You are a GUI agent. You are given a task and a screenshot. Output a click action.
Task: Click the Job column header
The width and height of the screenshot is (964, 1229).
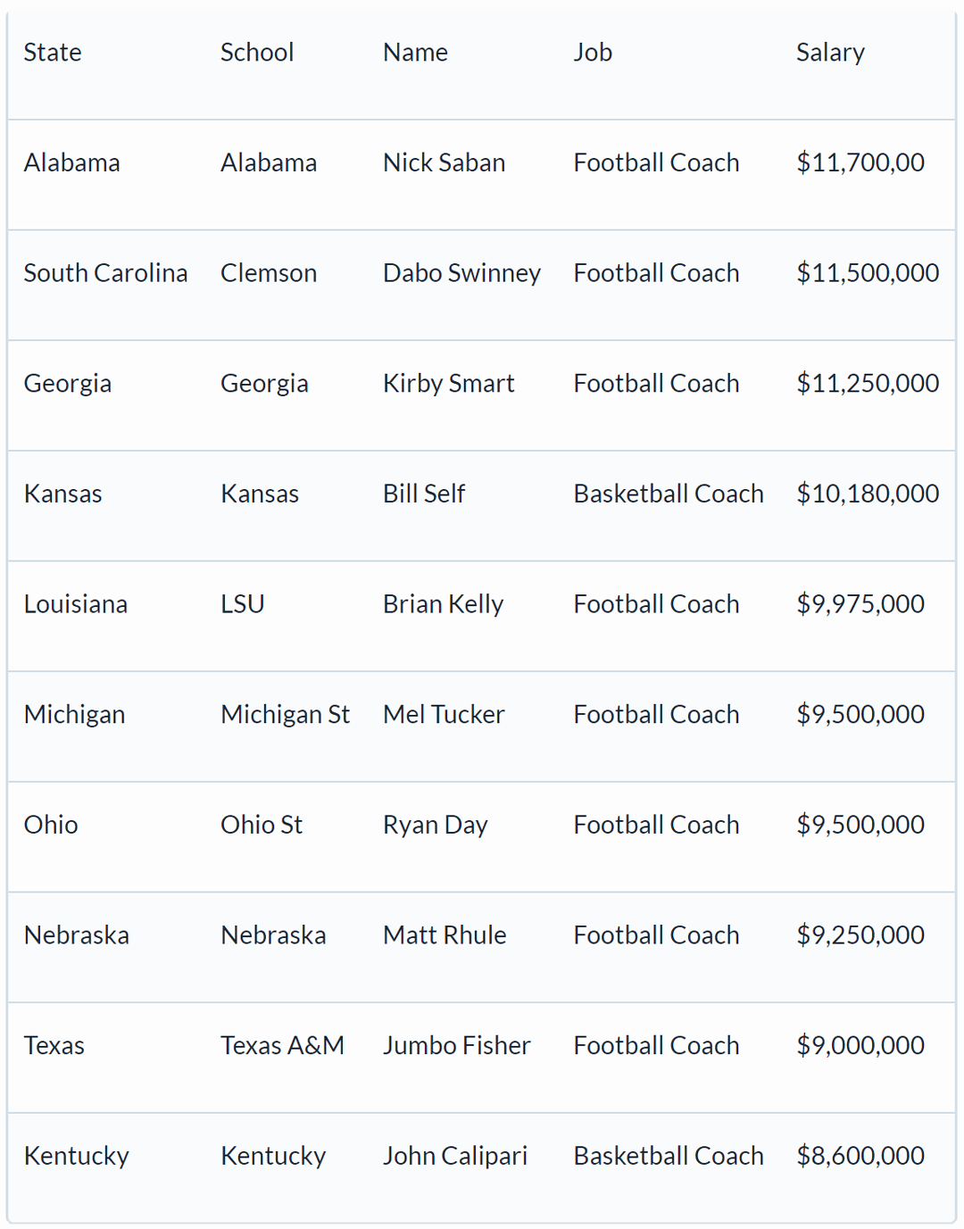pyautogui.click(x=593, y=53)
